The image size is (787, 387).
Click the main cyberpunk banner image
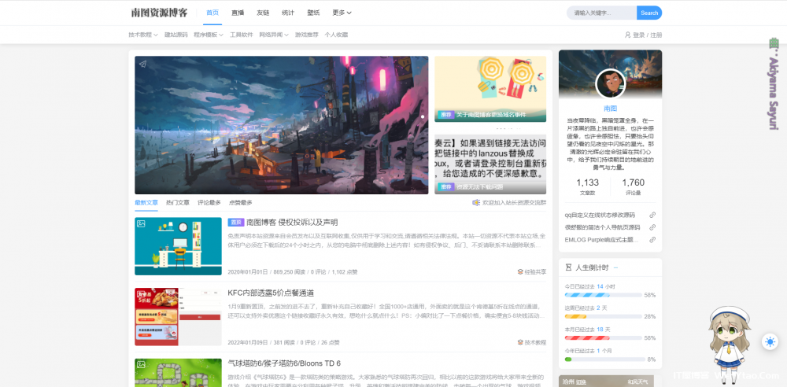coord(282,125)
